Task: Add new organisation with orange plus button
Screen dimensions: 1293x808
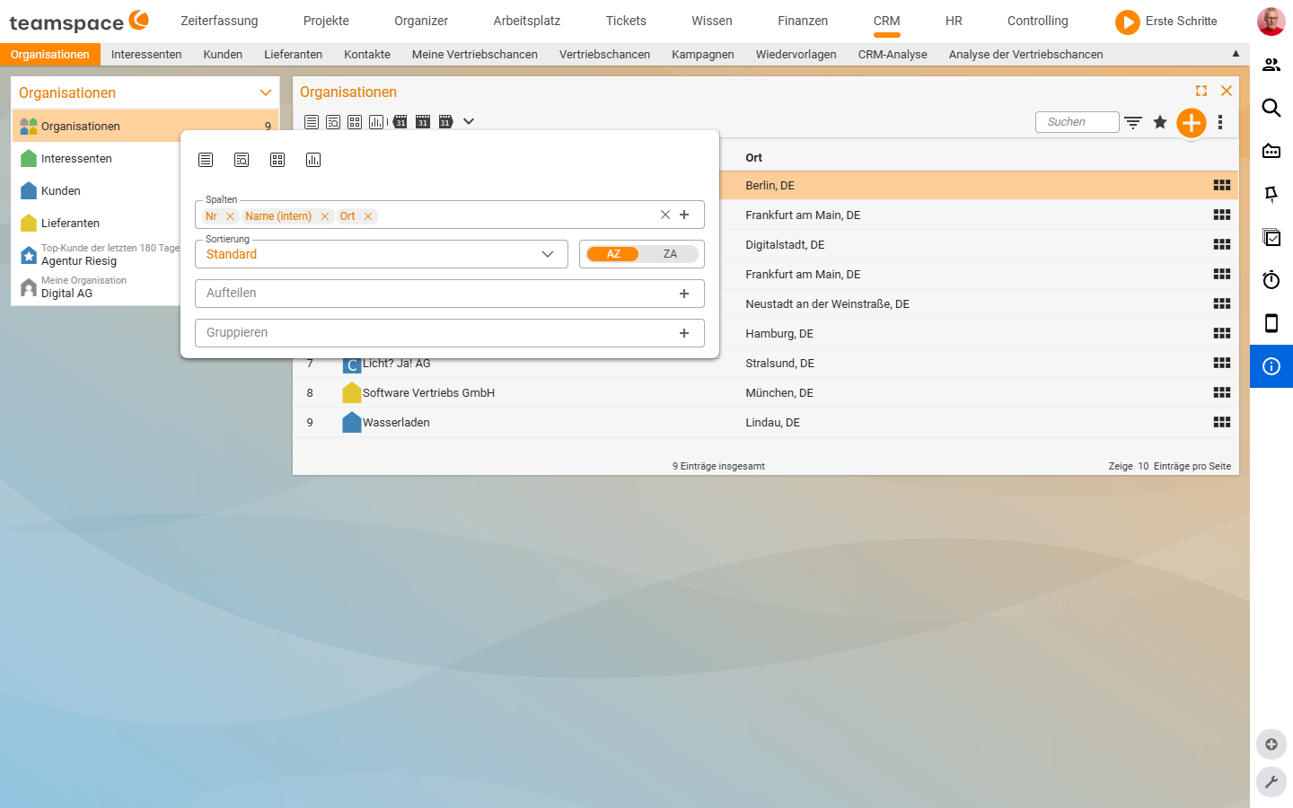Action: 1192,123
